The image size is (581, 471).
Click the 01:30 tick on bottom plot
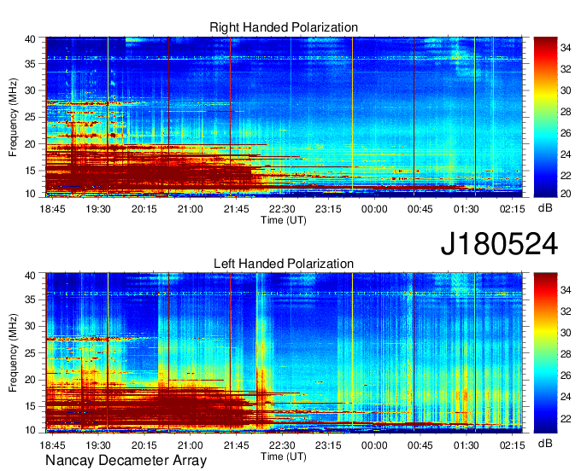pos(467,445)
